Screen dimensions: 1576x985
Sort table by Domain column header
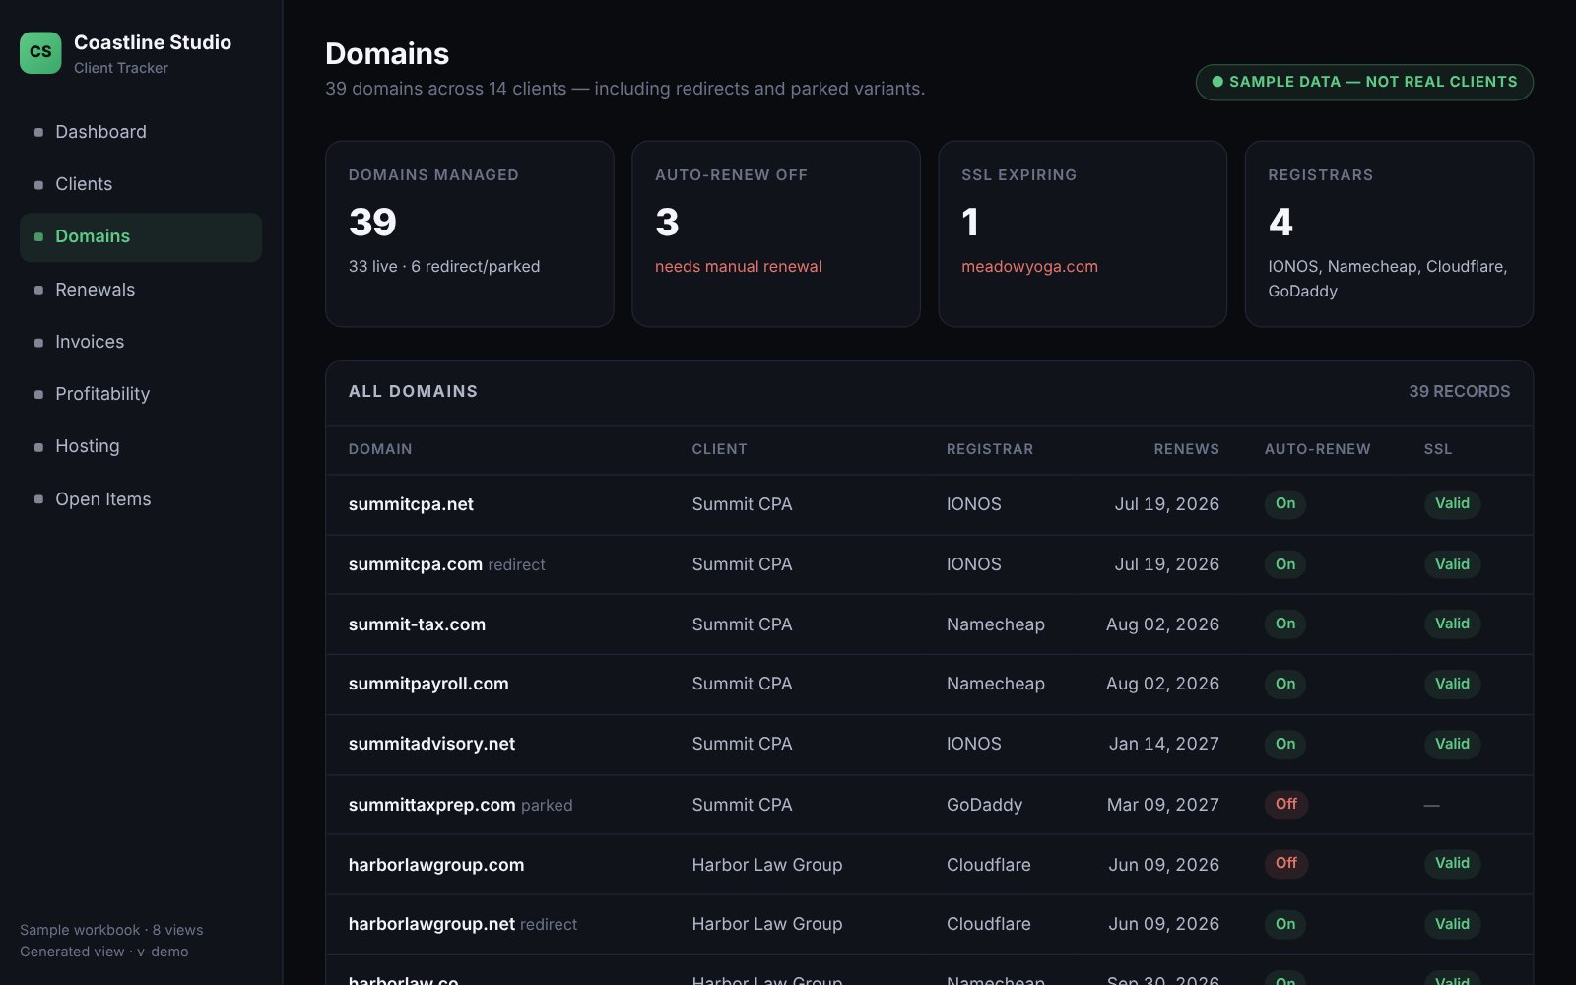coord(380,449)
